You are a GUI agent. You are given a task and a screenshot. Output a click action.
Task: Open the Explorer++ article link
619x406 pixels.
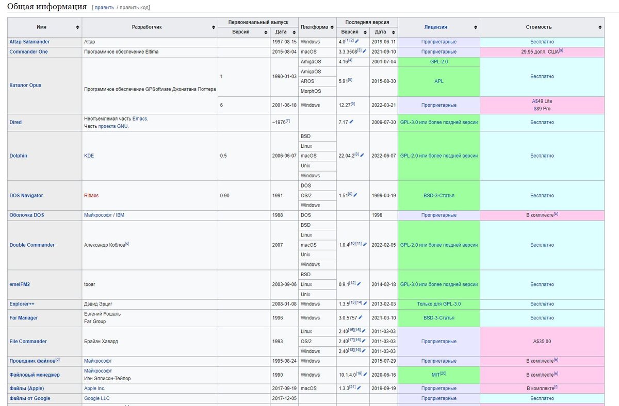pos(22,303)
